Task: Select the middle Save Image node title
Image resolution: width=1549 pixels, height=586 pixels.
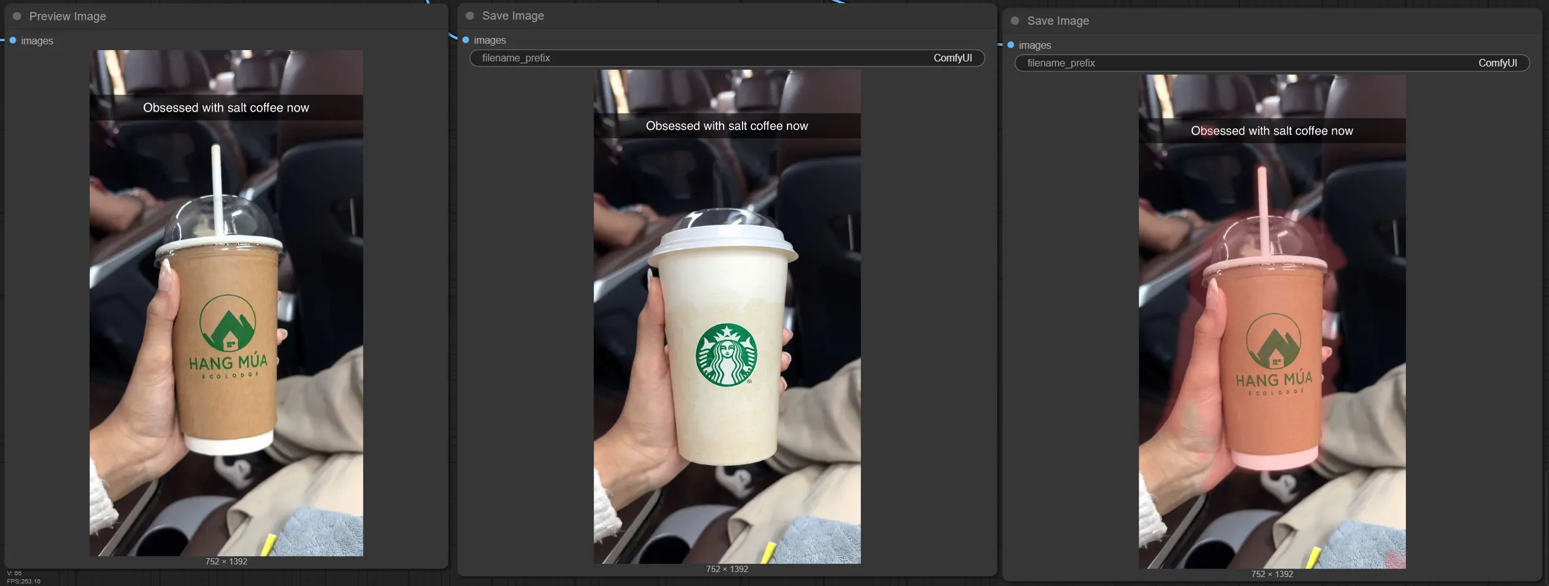Action: click(513, 16)
